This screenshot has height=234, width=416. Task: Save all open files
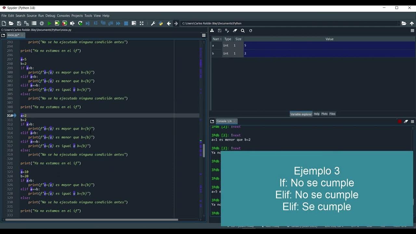pos(26,23)
